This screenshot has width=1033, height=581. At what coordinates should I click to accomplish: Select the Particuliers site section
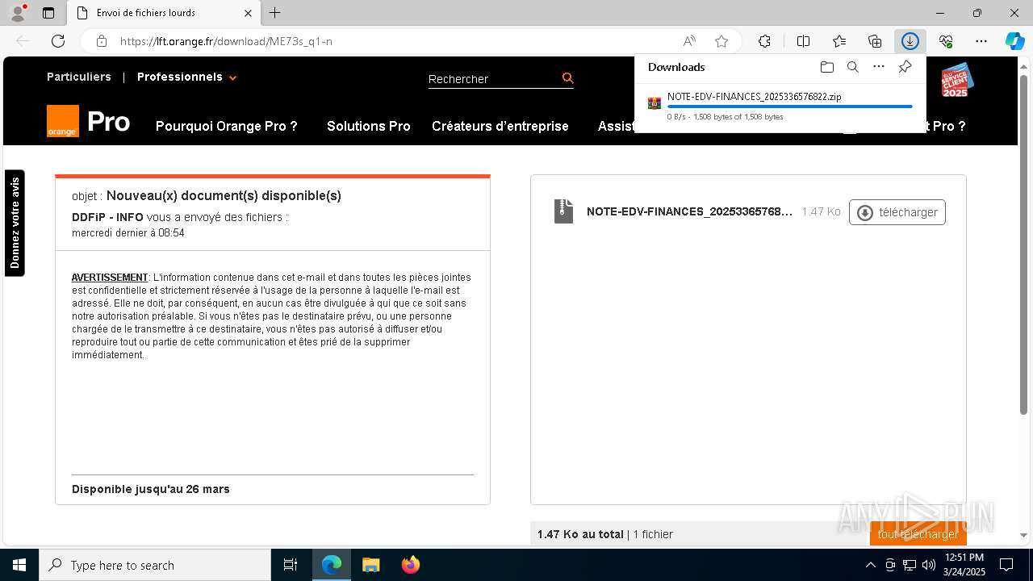point(79,77)
